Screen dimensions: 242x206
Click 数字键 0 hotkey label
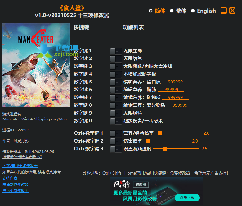(x=83, y=120)
